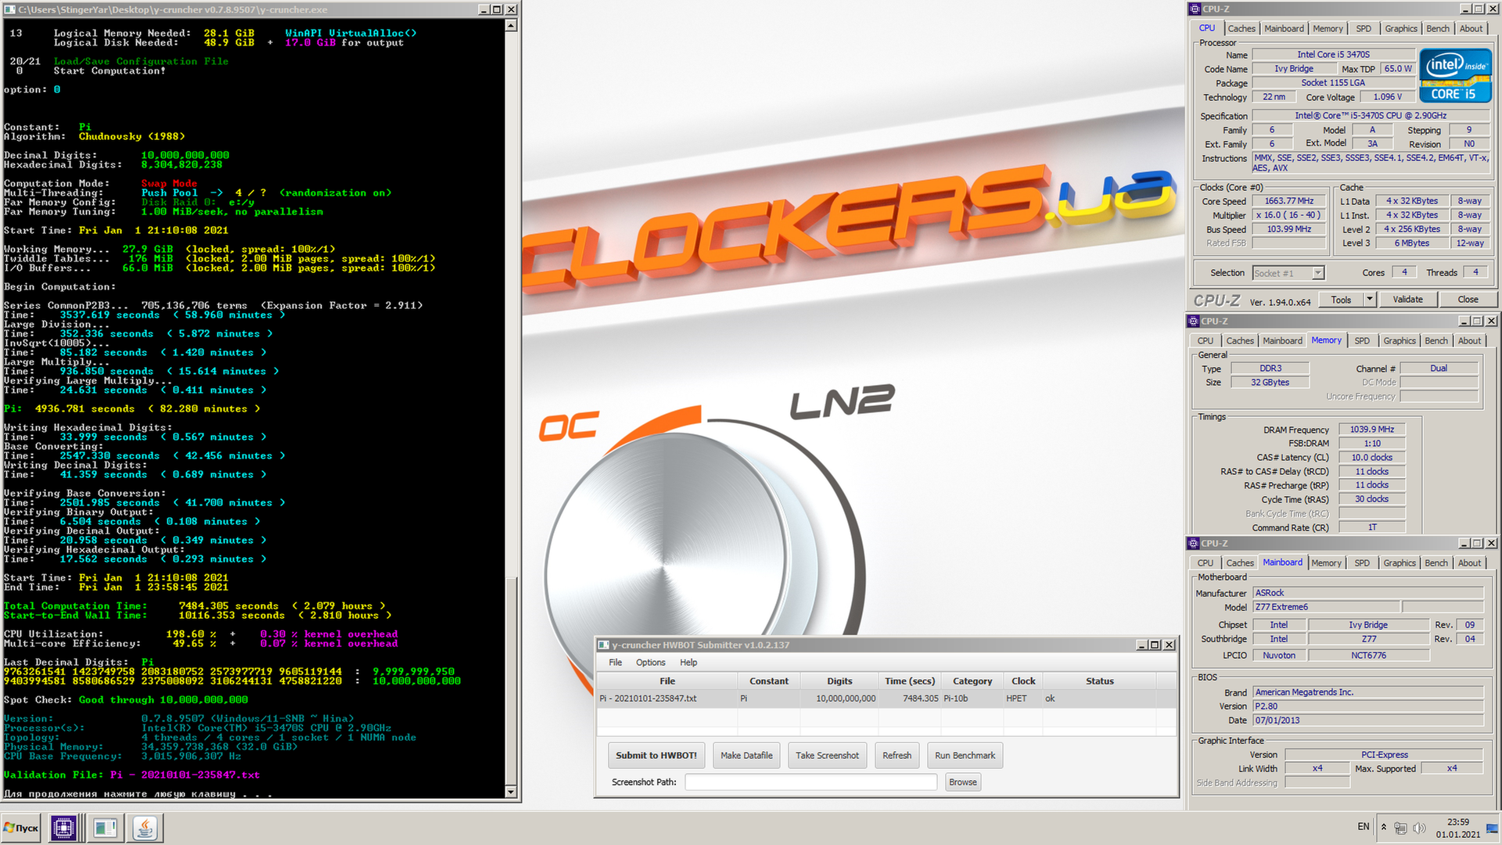Show hidden system tray icons

click(x=1383, y=828)
